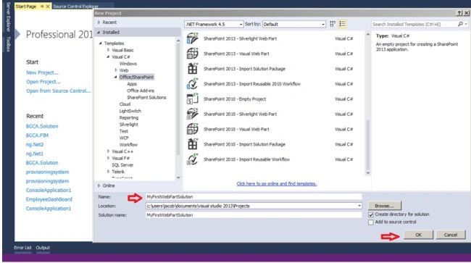Select the Reporting template category
Viewport: 471px width, 263px height.
128,117
